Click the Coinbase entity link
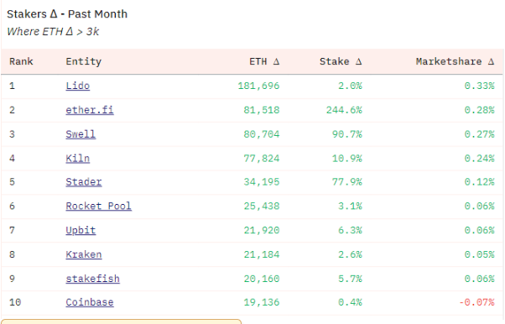This screenshot has height=324, width=505. [90, 302]
